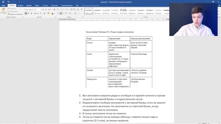Switch to the Вставка tab
The image size is (221, 124).
click(x=21, y=6)
